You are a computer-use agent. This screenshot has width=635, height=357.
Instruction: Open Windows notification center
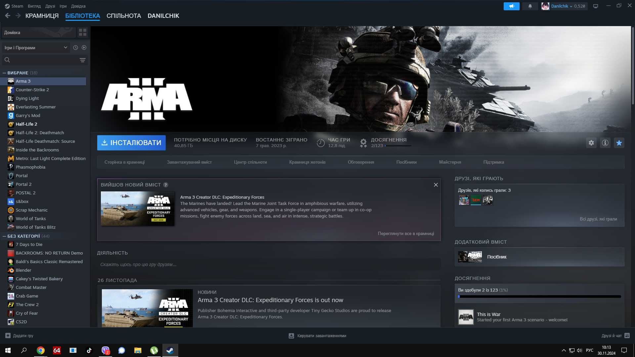[624, 350]
